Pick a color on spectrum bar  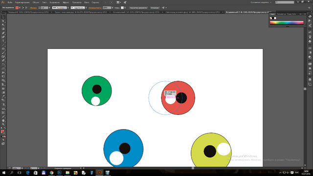[x=287, y=23]
